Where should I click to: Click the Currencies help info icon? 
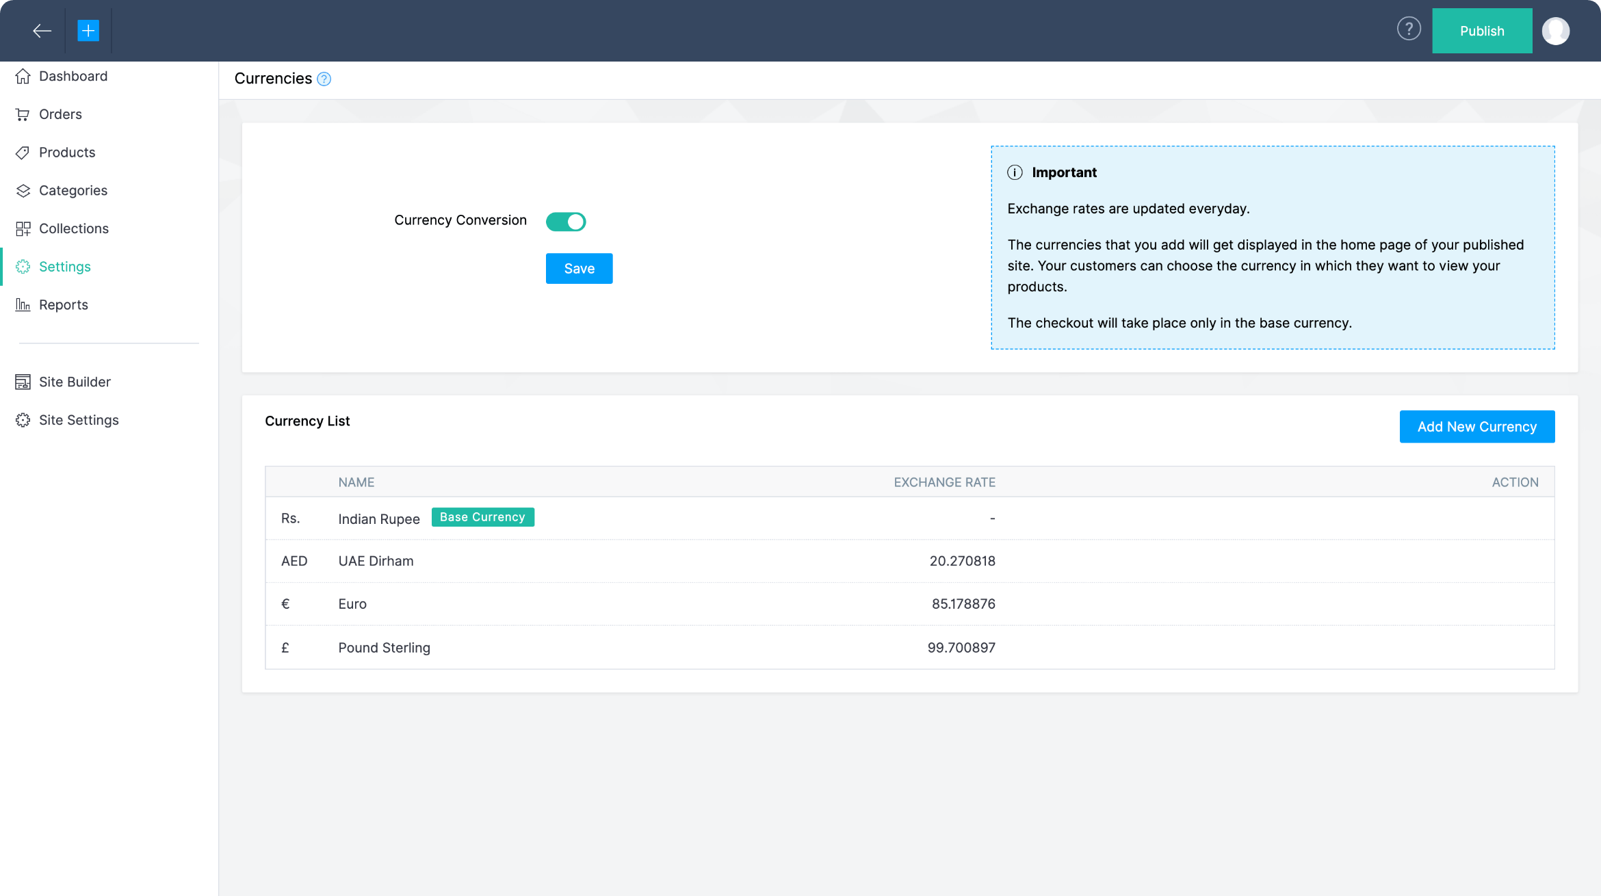pyautogui.click(x=324, y=79)
